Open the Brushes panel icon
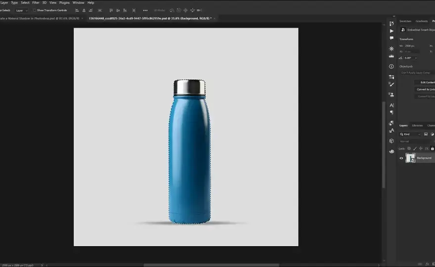Viewport: 435px width, 267px height. [391, 84]
